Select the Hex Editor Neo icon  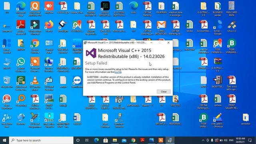point(7,120)
